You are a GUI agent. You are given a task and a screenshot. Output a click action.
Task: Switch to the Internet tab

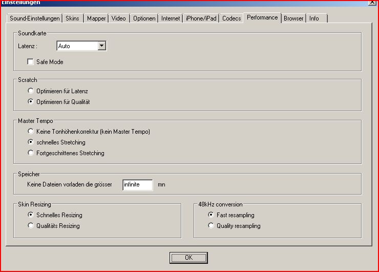pos(171,18)
